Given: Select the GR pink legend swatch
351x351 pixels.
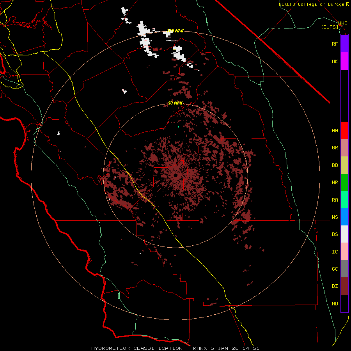Looking at the screenshot, I should pos(344,148).
